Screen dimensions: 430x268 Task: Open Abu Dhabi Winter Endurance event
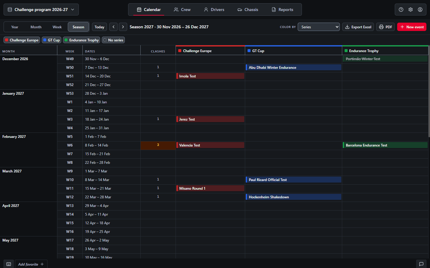(293, 67)
